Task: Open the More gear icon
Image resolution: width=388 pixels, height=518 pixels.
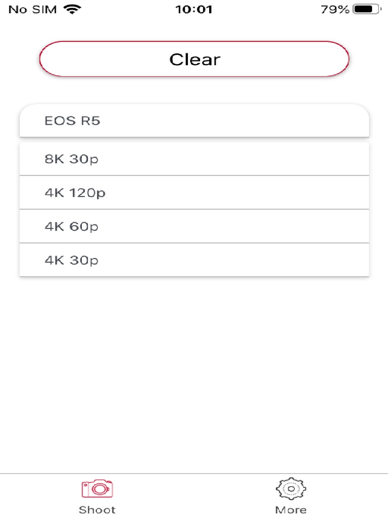Action: pos(291,488)
